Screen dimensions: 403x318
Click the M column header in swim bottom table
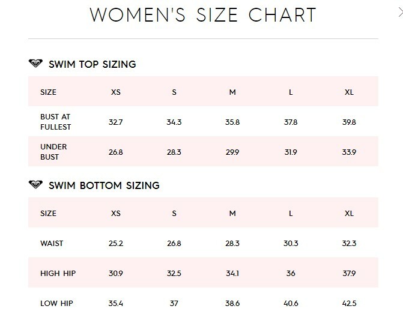(232, 213)
